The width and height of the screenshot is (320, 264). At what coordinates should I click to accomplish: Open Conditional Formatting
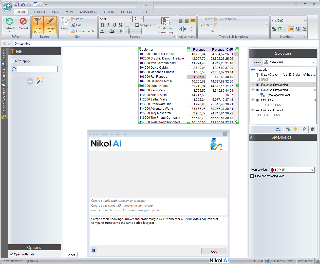pyautogui.click(x=165, y=25)
